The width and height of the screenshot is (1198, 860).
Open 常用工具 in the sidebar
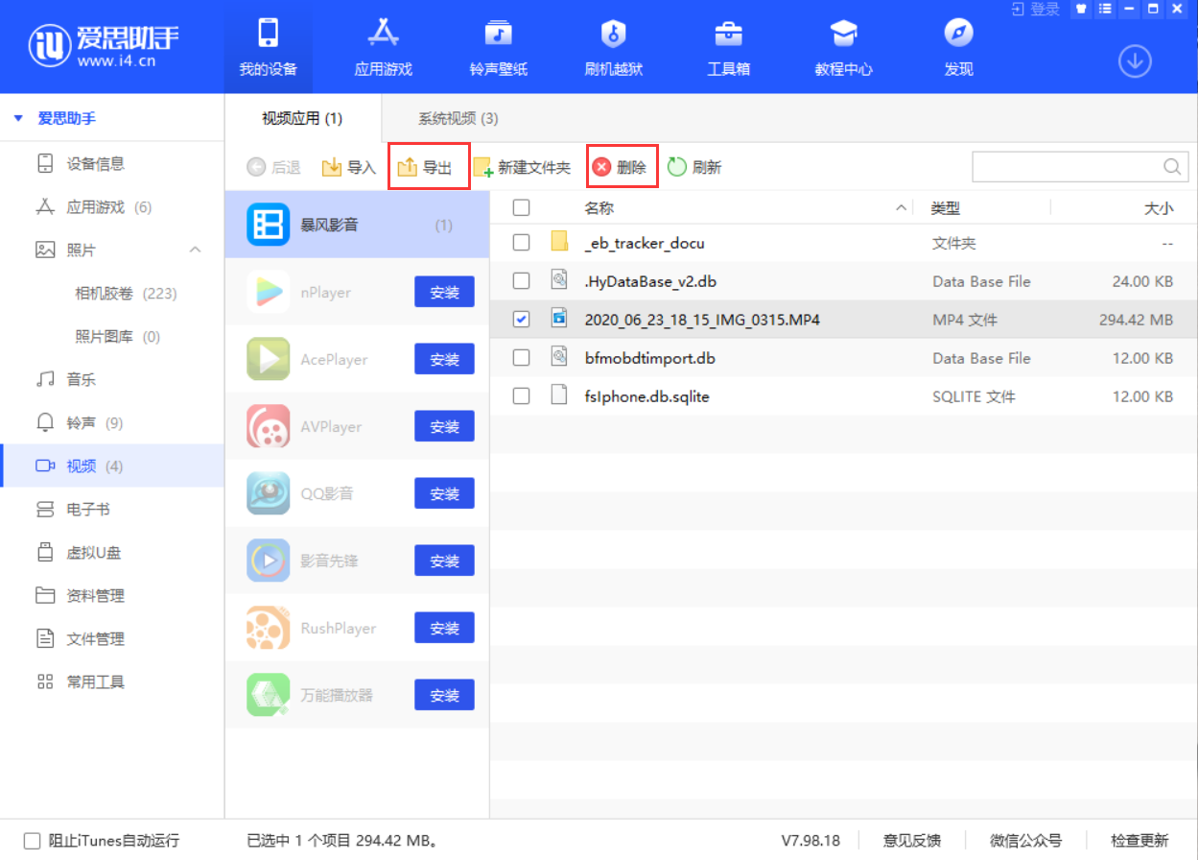112,681
